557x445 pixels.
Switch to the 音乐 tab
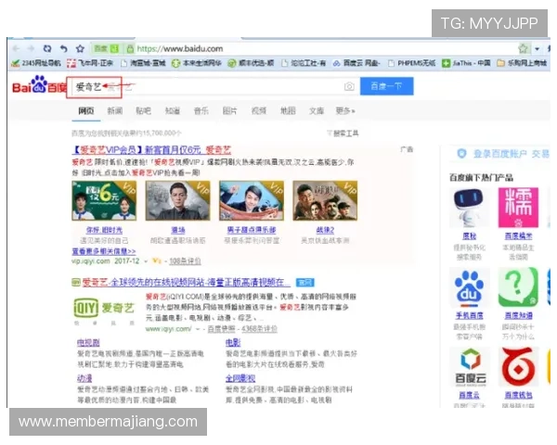(201, 111)
